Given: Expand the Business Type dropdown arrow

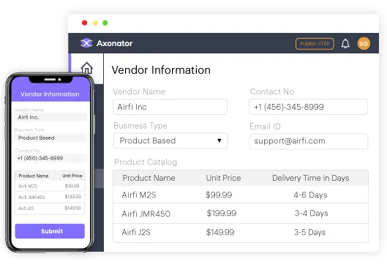Looking at the screenshot, I should pyautogui.click(x=219, y=140).
